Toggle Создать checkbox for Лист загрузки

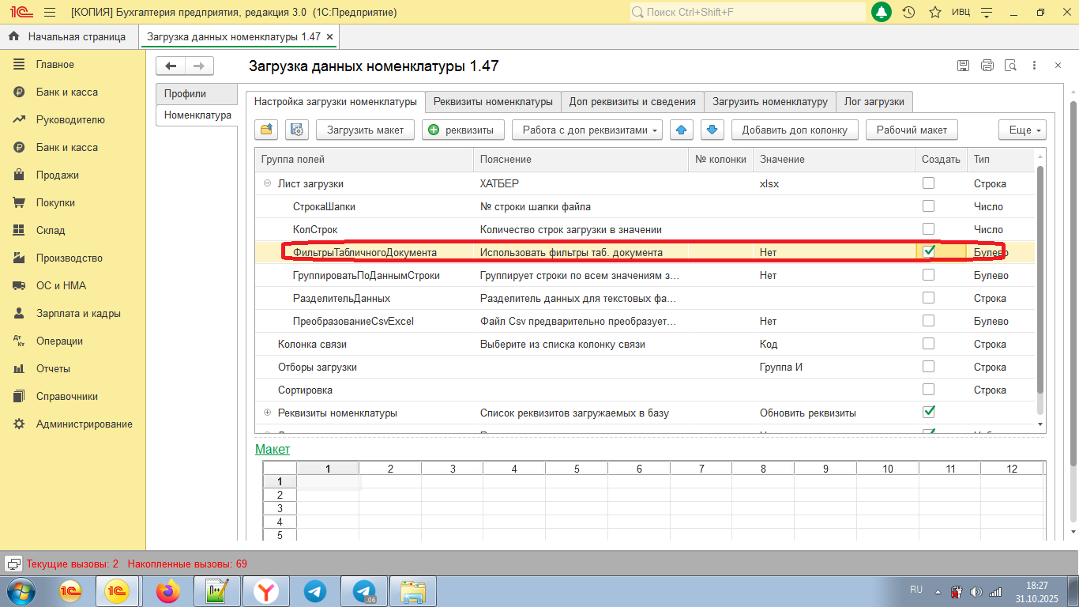coord(929,183)
